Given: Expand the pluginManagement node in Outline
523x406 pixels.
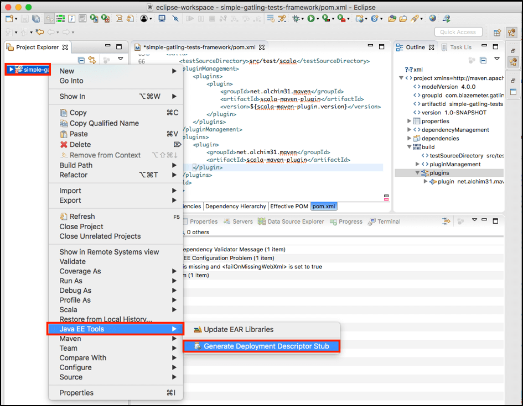Looking at the screenshot, I should 417,165.
